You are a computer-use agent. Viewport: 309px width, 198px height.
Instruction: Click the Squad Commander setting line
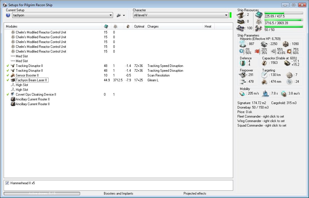[x=262, y=125]
